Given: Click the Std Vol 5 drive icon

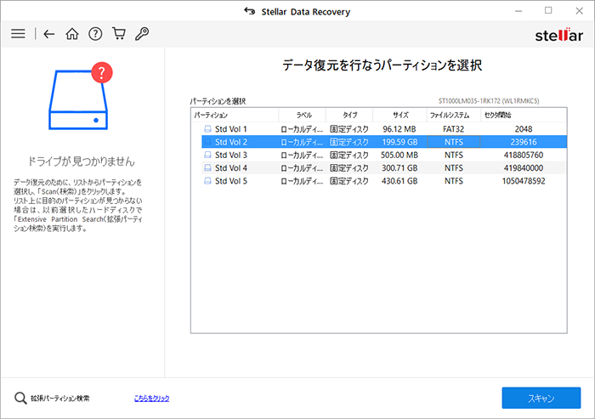Looking at the screenshot, I should click(x=207, y=181).
